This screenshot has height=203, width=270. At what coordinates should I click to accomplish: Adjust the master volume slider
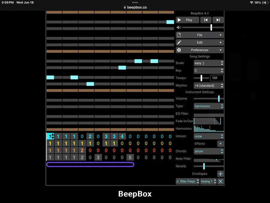[x=203, y=27]
